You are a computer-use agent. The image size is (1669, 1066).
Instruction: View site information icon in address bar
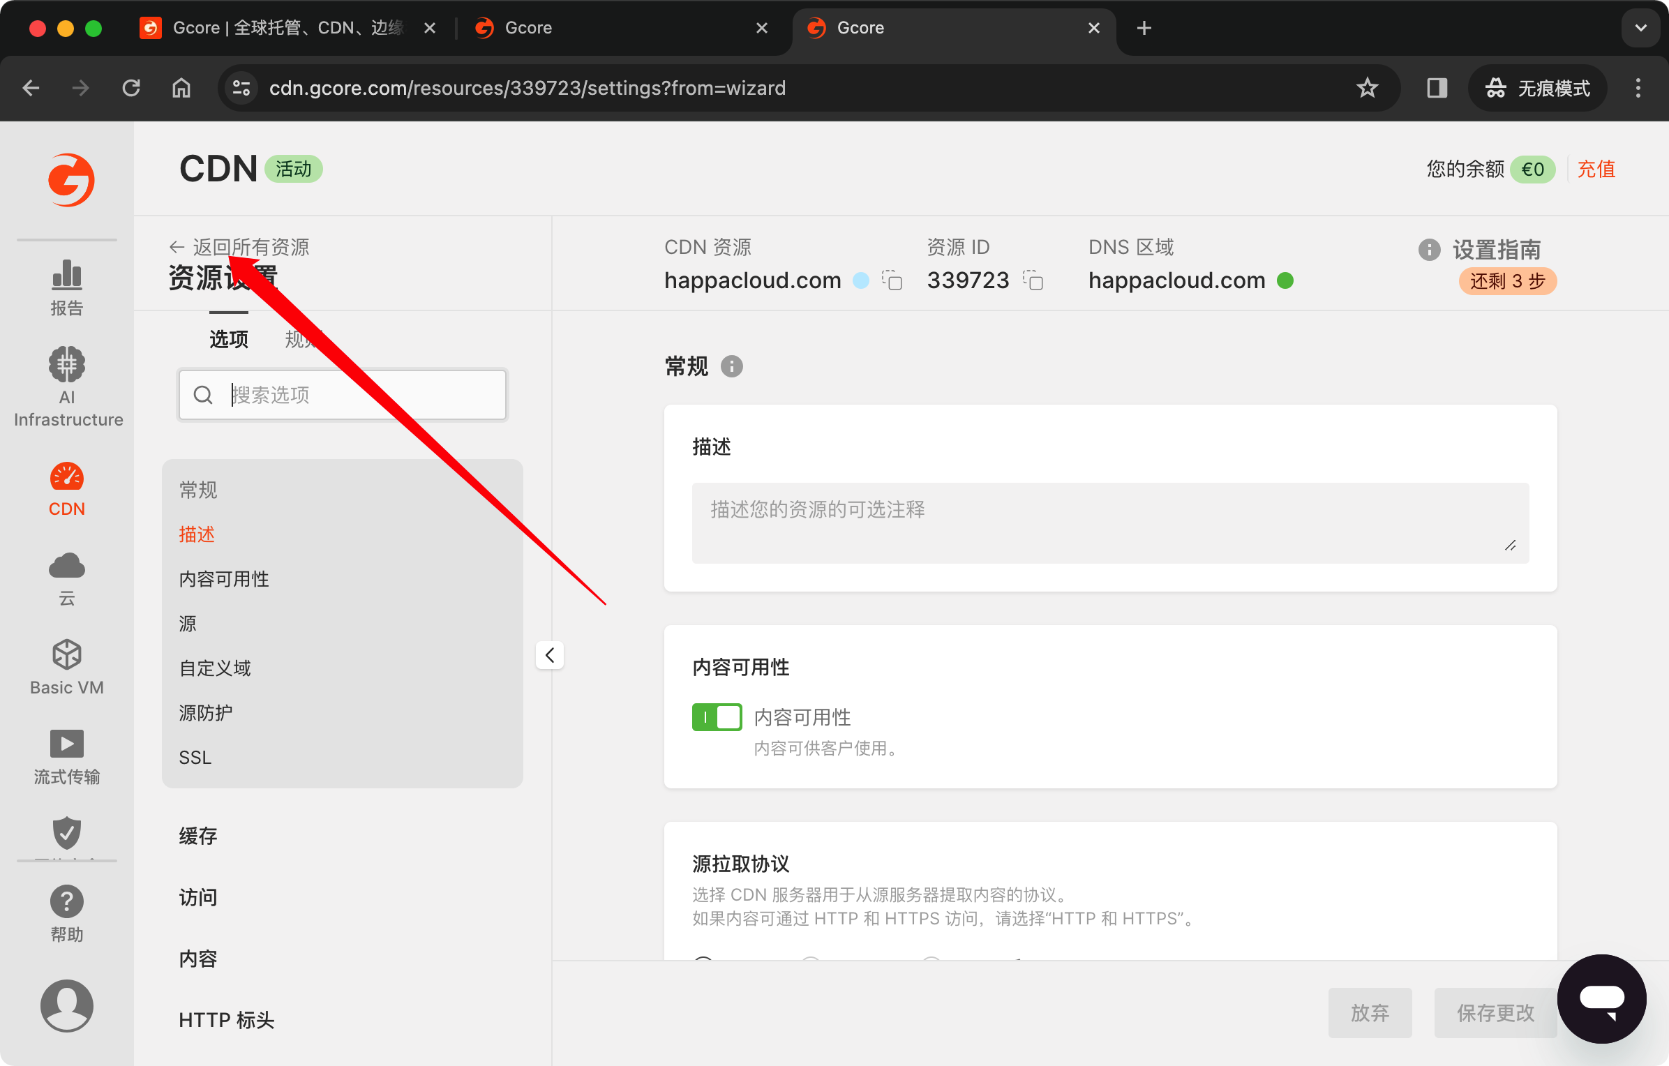click(x=241, y=88)
